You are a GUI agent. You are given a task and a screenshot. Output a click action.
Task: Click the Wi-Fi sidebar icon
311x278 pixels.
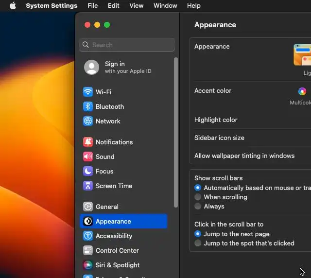(x=87, y=92)
